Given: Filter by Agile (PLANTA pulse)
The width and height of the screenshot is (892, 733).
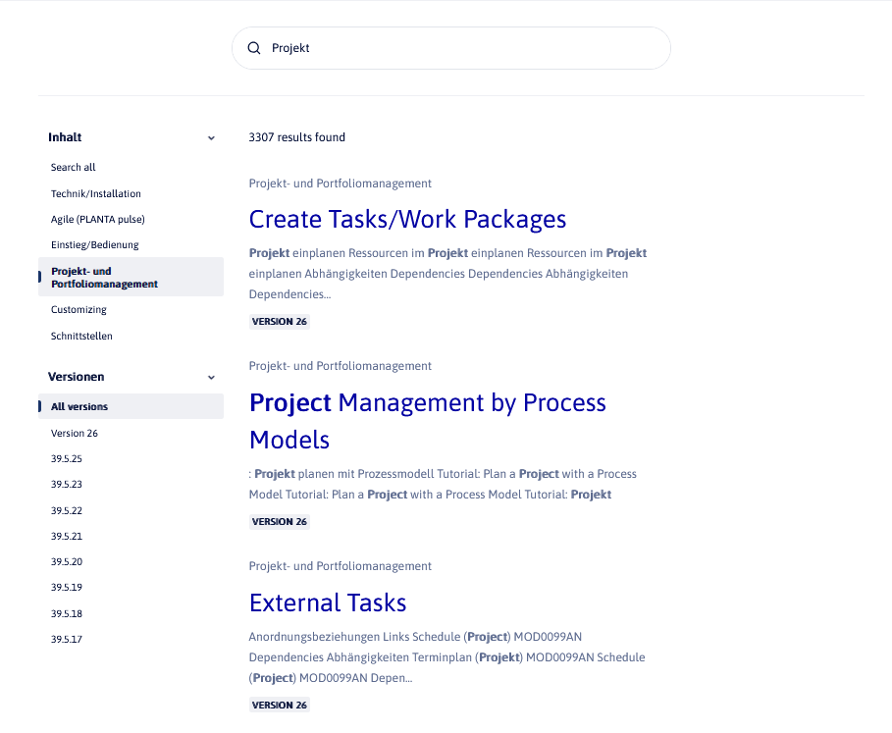Looking at the screenshot, I should (97, 220).
